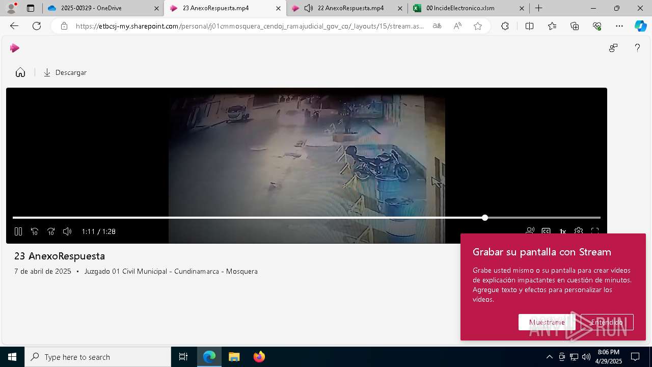Open system volume icon in tray

click(x=586, y=357)
